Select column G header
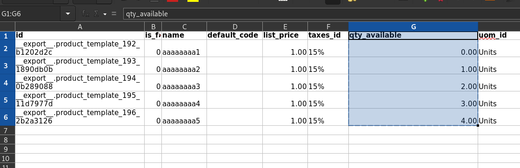Viewport: 520px width, 168px height. point(413,27)
